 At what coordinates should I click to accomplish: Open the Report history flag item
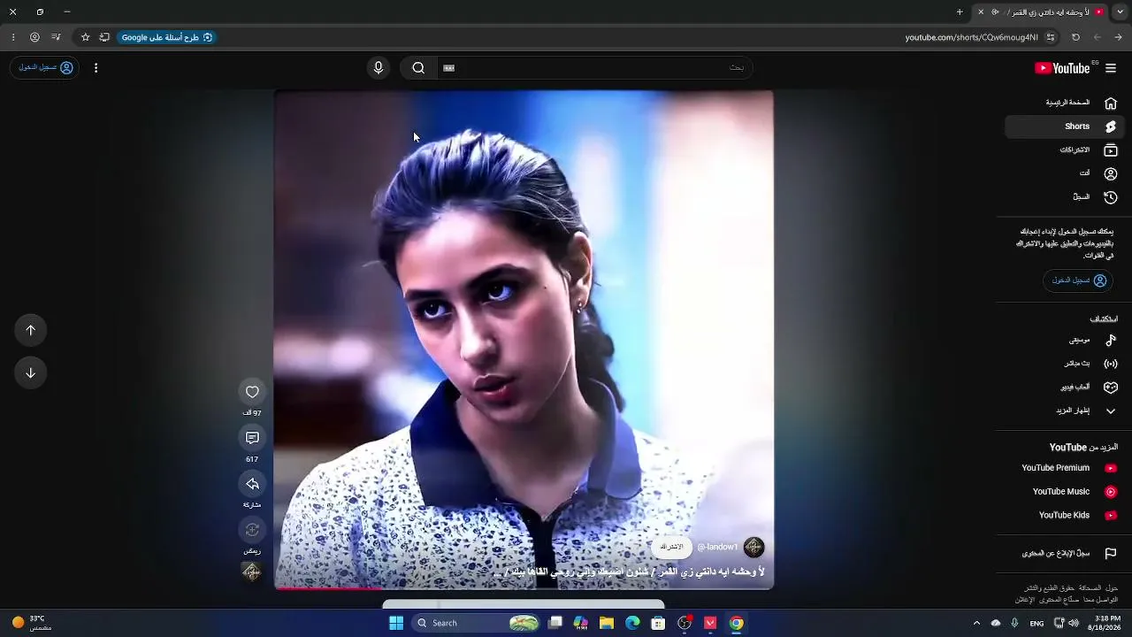1064,554
